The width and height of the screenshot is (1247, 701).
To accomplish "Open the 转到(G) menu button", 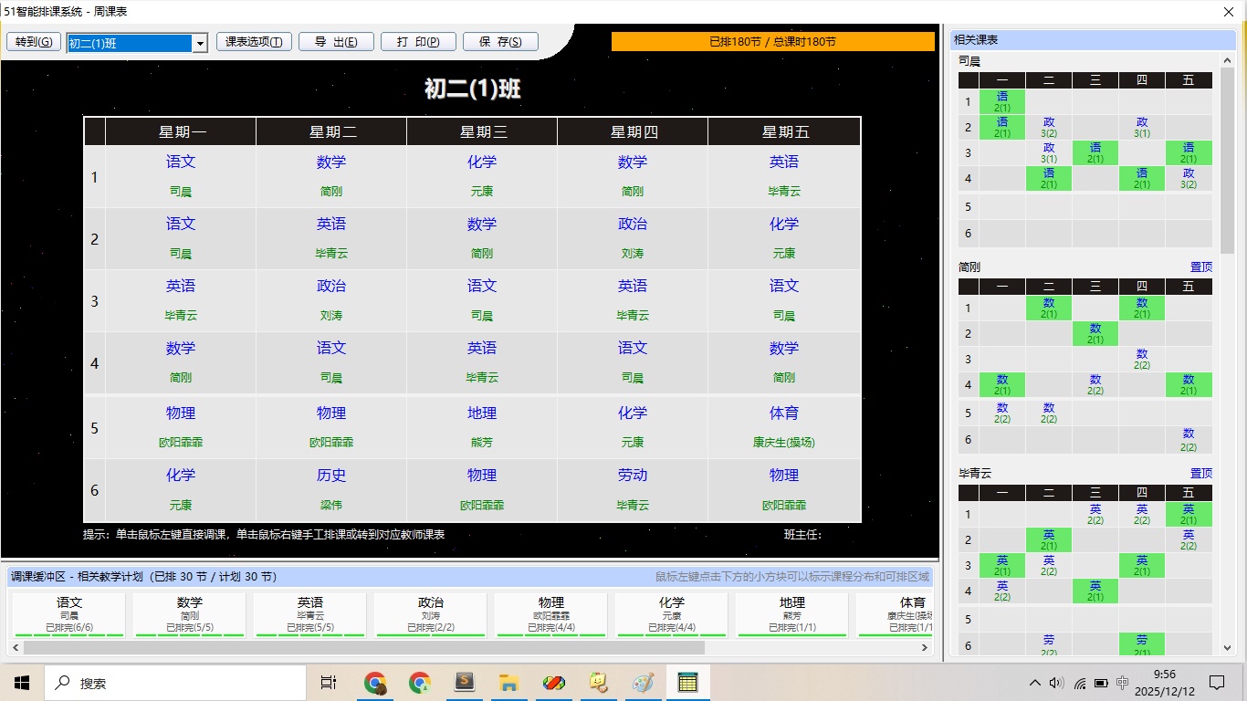I will [34, 42].
